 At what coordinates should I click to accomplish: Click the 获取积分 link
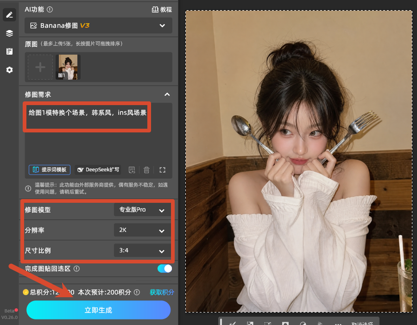(x=162, y=292)
